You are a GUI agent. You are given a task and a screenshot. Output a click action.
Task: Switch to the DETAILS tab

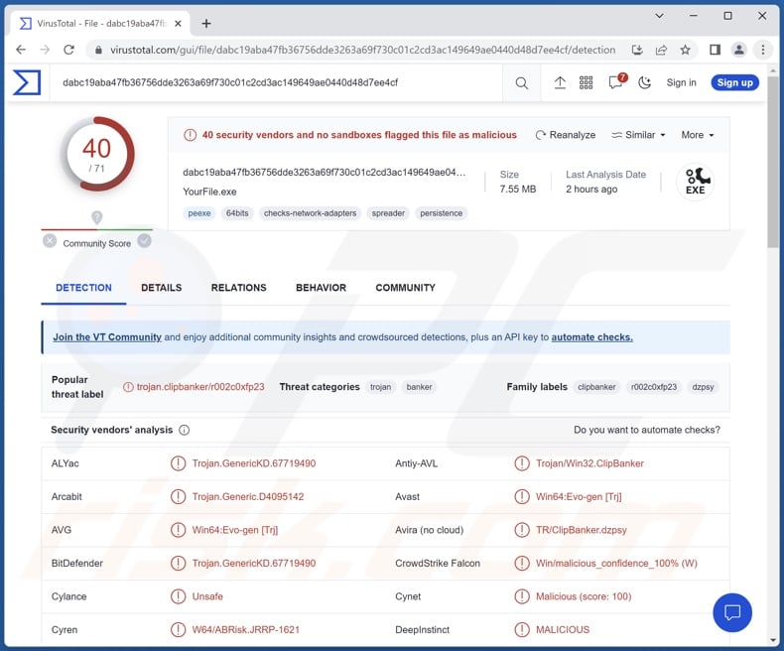point(162,288)
